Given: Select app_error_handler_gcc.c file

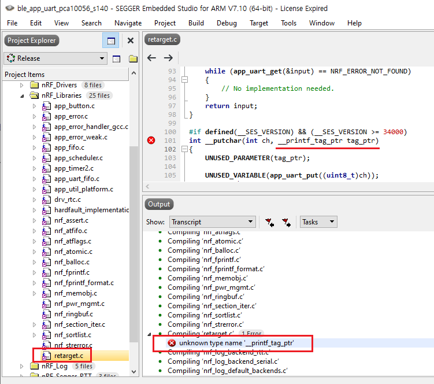Looking at the screenshot, I should (91, 127).
